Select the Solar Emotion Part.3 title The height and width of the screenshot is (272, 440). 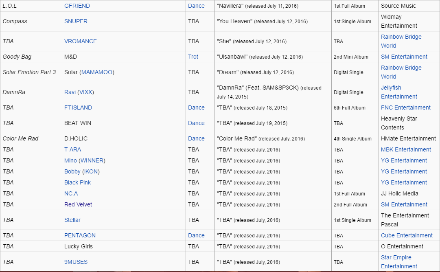tap(29, 72)
